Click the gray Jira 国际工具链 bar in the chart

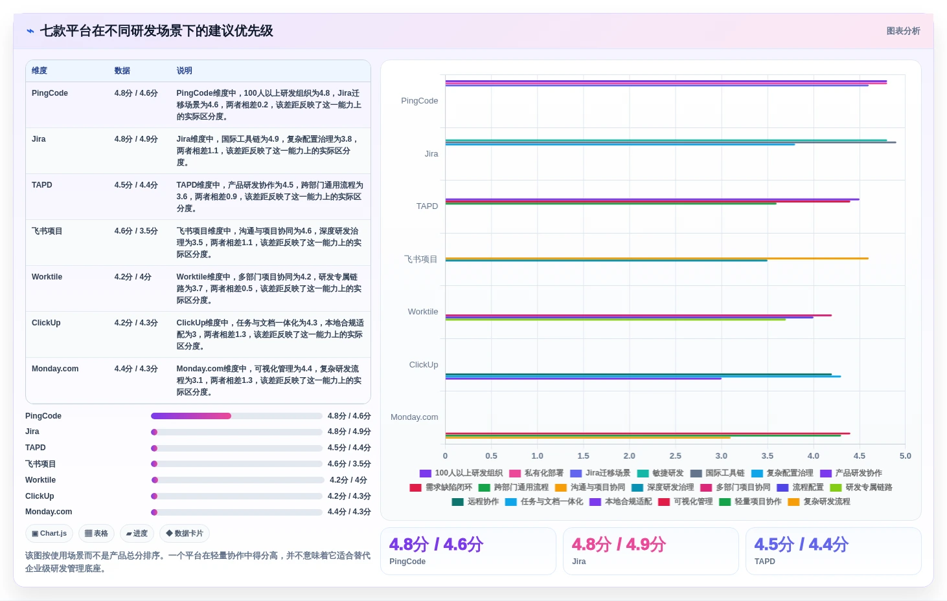coord(670,142)
